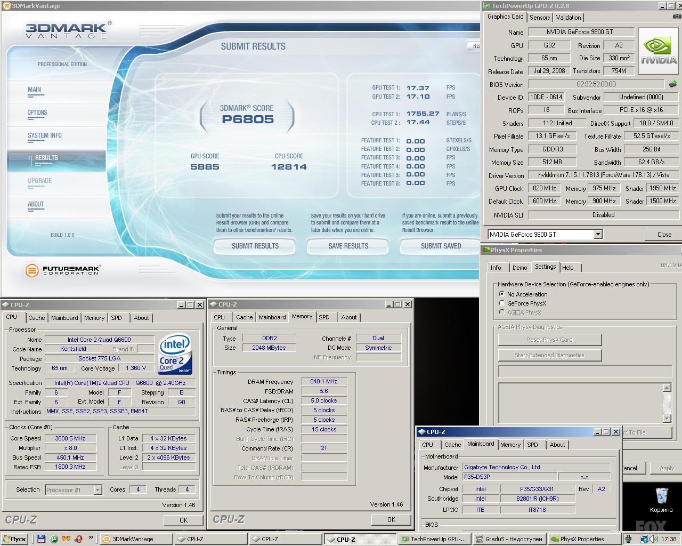Switch to 3DMarkVantage in the taskbar

click(x=136, y=539)
